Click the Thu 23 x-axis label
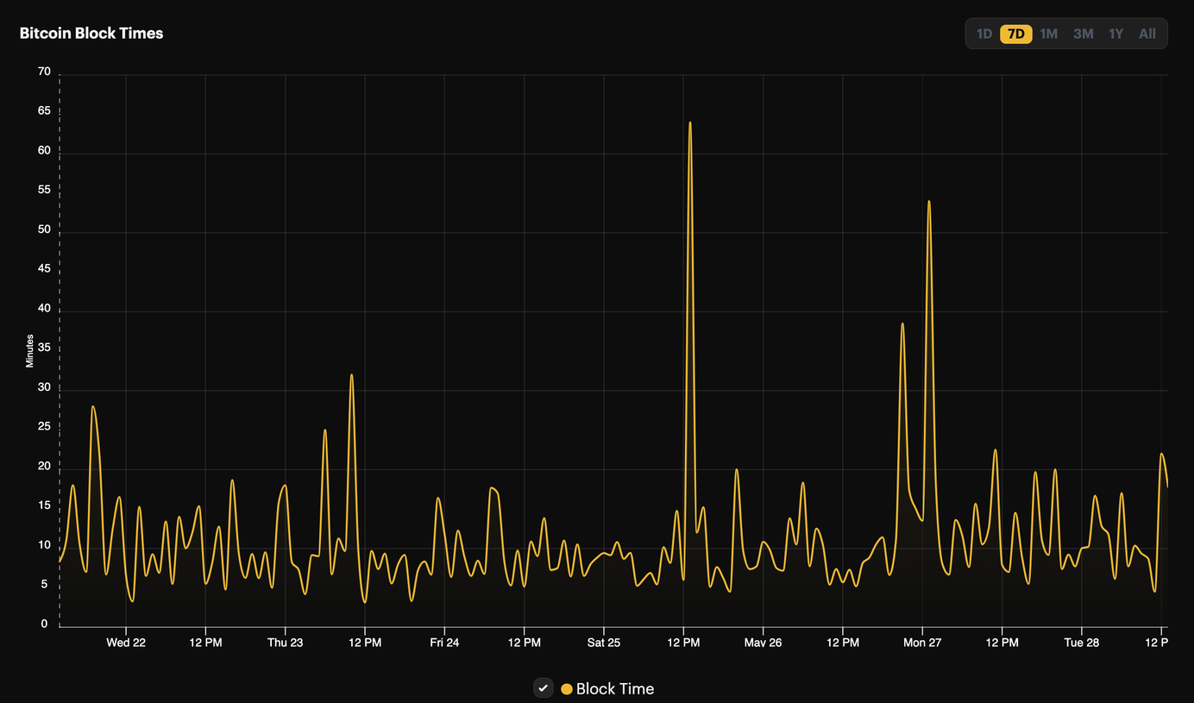The width and height of the screenshot is (1194, 703). 285,643
